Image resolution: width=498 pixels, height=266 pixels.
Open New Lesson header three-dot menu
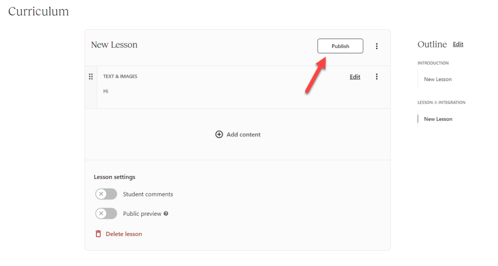tap(377, 46)
